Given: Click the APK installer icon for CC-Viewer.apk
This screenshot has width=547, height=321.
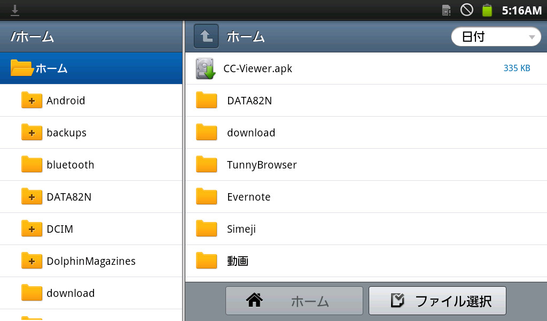Looking at the screenshot, I should click(205, 68).
